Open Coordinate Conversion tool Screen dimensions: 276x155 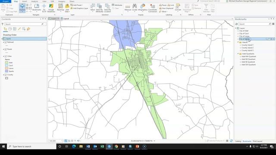pyautogui.click(x=152, y=8)
